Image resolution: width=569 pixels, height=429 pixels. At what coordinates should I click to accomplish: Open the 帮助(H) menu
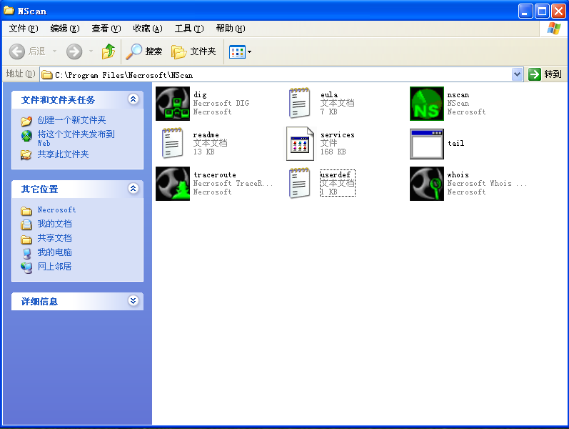click(x=231, y=29)
